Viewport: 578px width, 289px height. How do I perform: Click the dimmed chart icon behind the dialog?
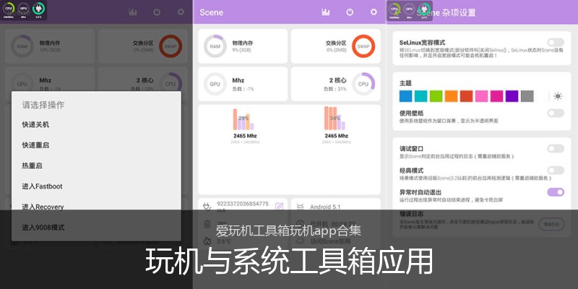coord(133,12)
